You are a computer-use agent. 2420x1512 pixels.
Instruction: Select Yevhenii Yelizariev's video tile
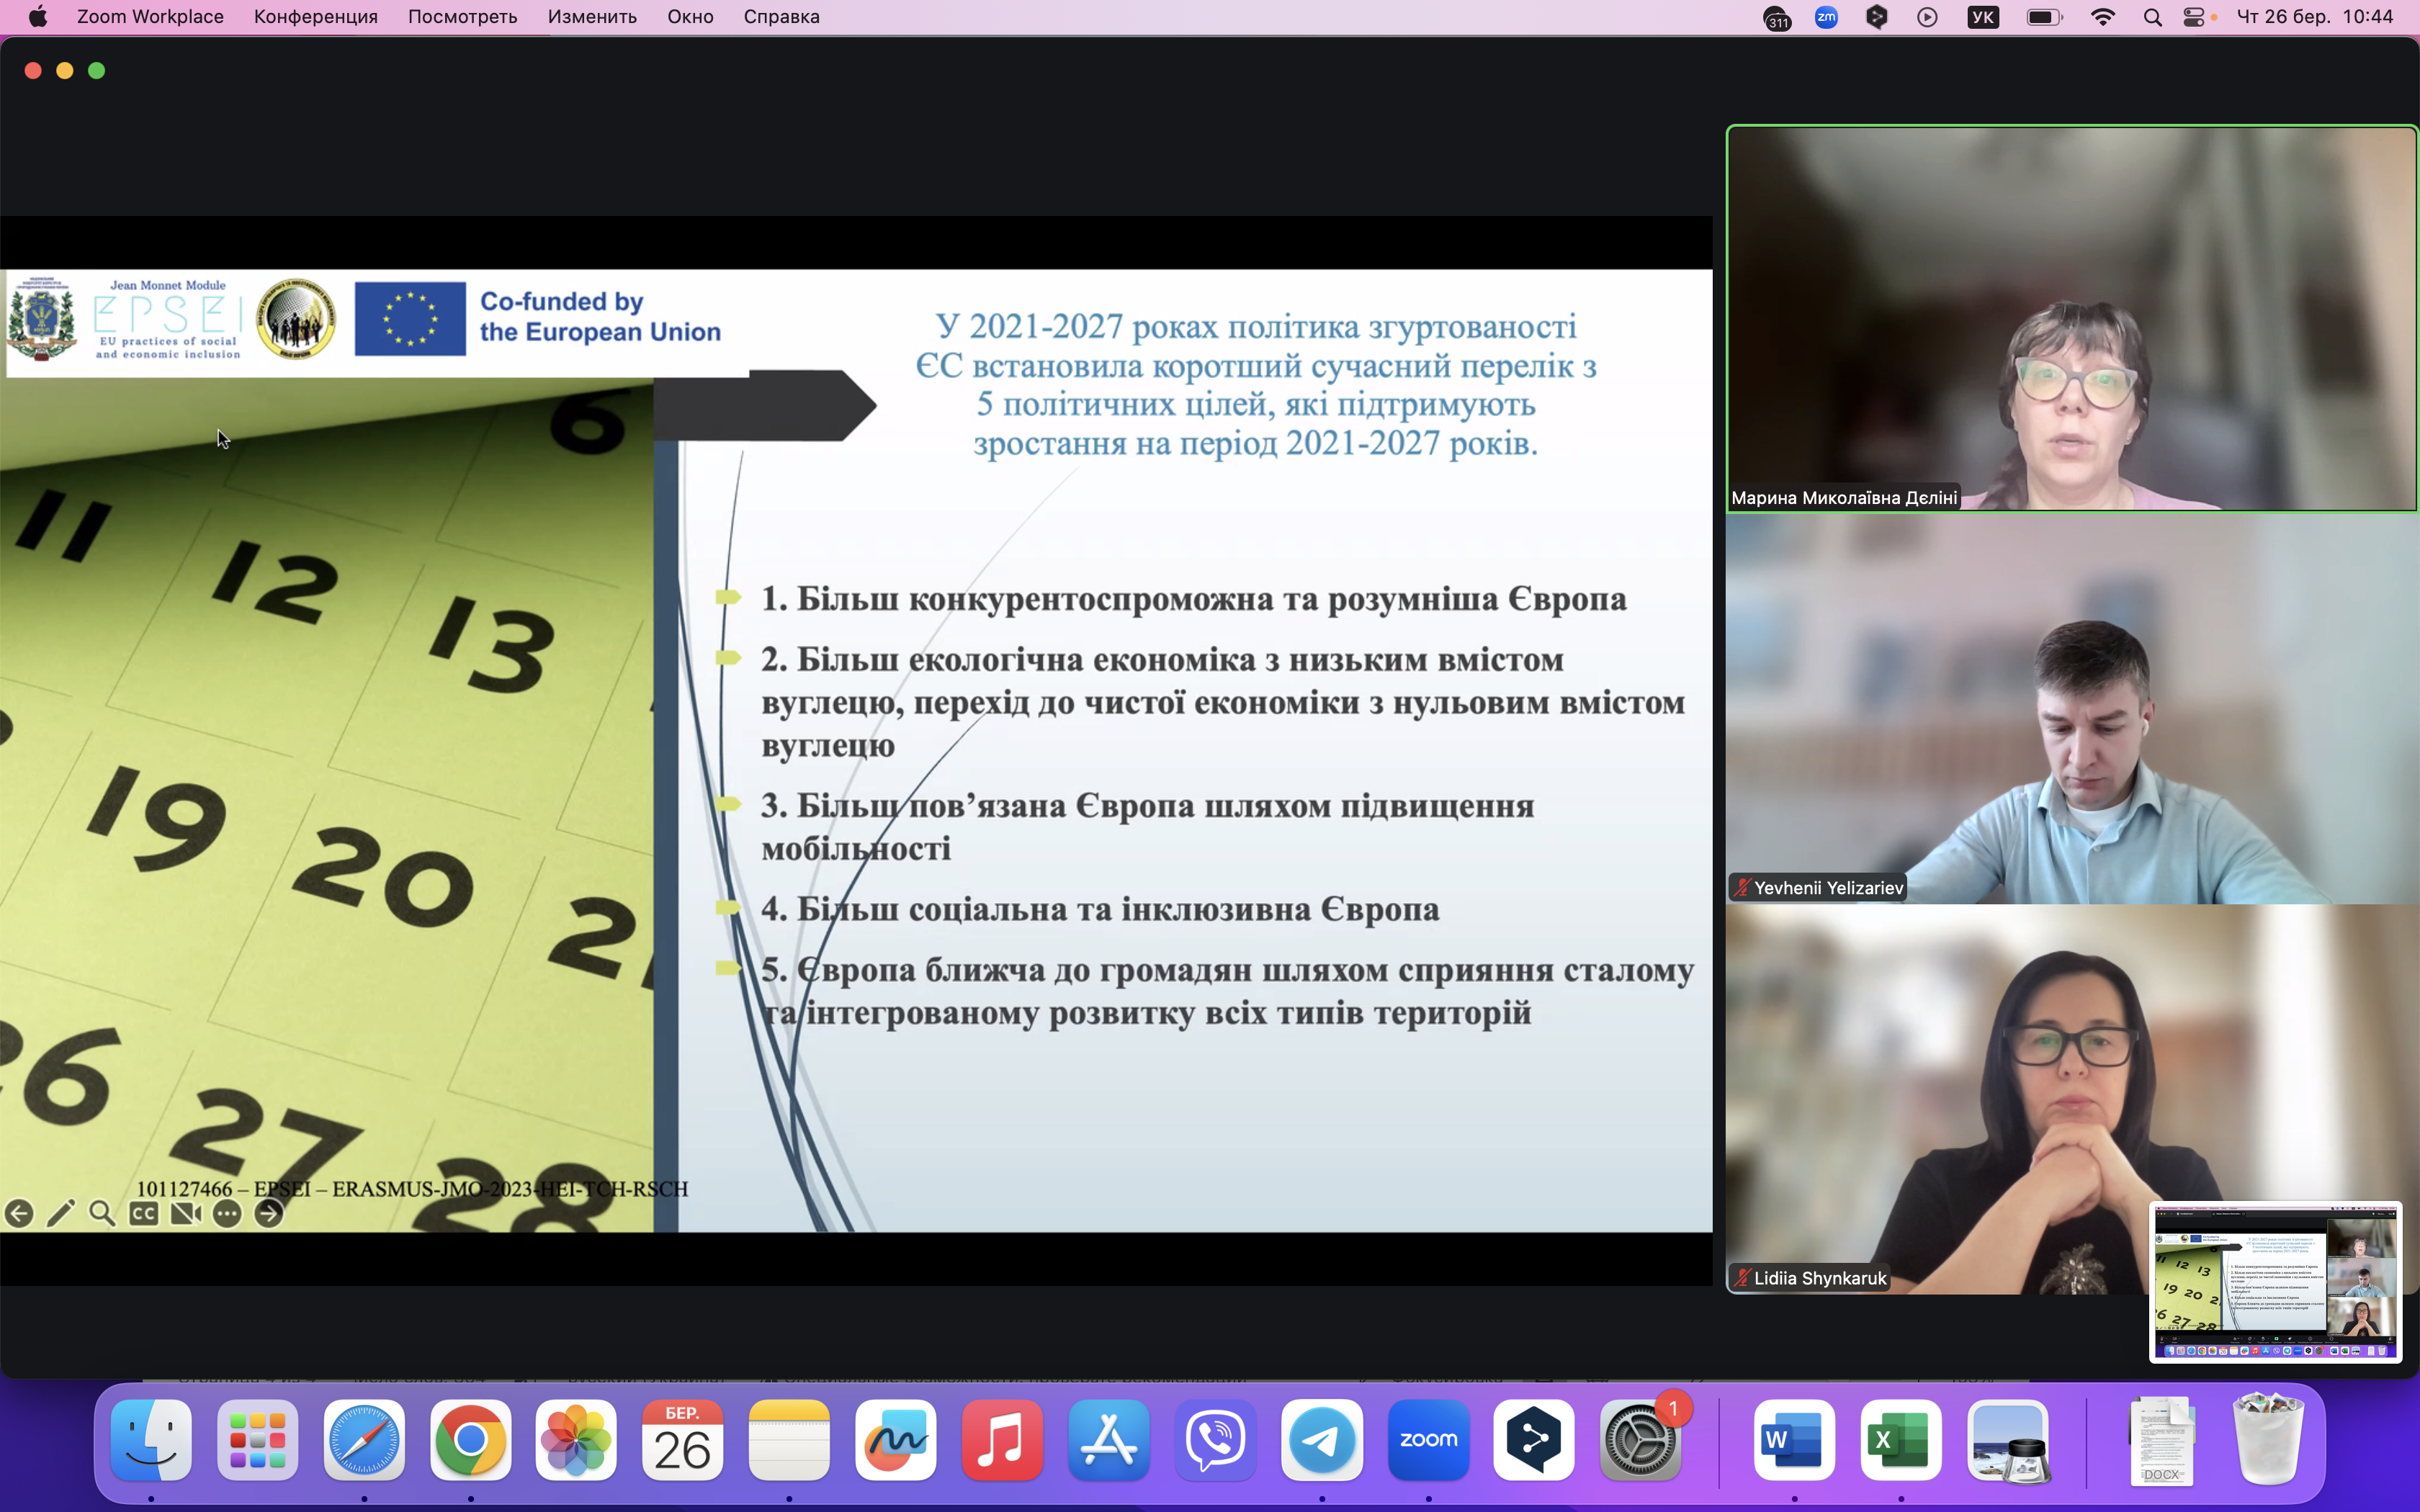point(2072,708)
